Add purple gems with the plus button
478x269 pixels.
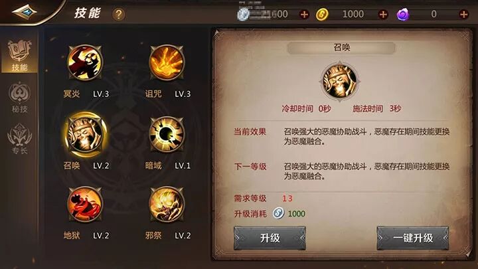coord(463,15)
